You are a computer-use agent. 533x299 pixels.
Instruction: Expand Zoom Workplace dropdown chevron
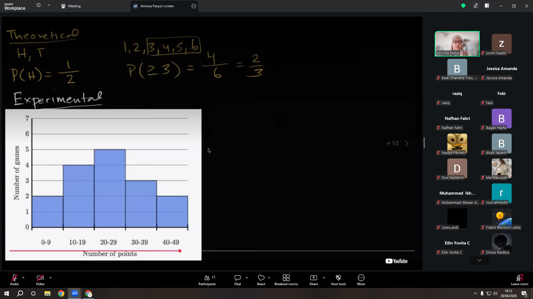49,5
